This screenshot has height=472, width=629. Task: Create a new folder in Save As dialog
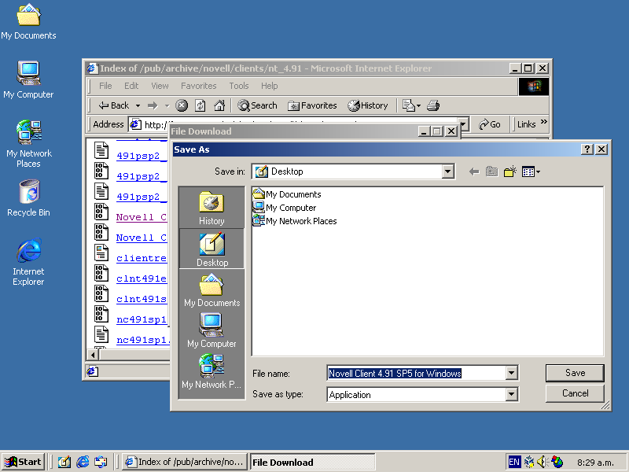tap(509, 172)
